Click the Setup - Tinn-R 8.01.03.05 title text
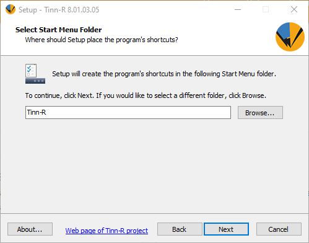The image size is (309, 243). point(59,10)
